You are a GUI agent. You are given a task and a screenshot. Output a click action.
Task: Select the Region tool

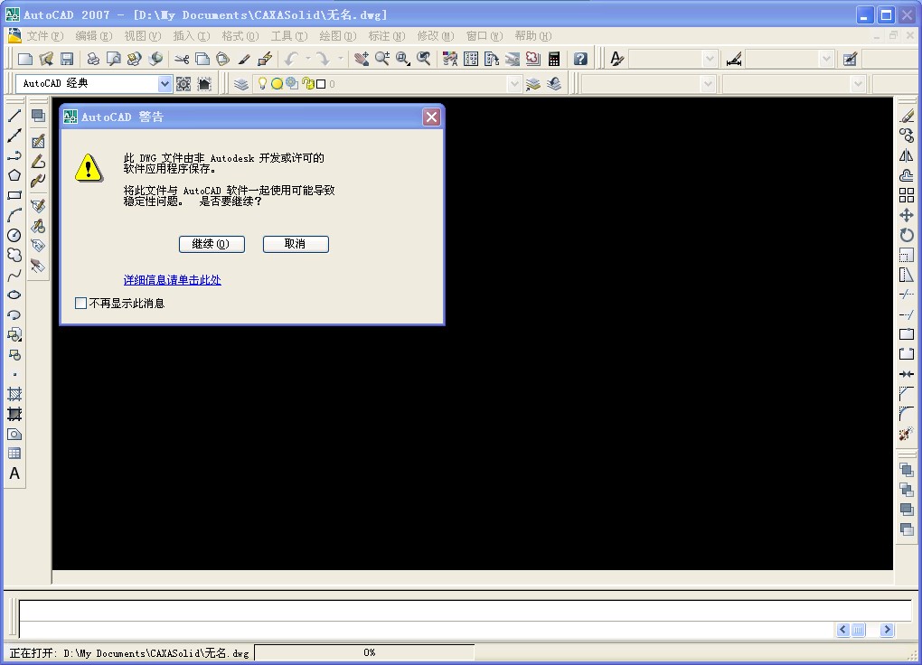[x=14, y=434]
